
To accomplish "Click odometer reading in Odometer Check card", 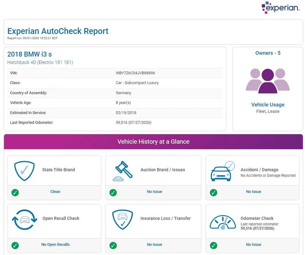I will [x=257, y=228].
